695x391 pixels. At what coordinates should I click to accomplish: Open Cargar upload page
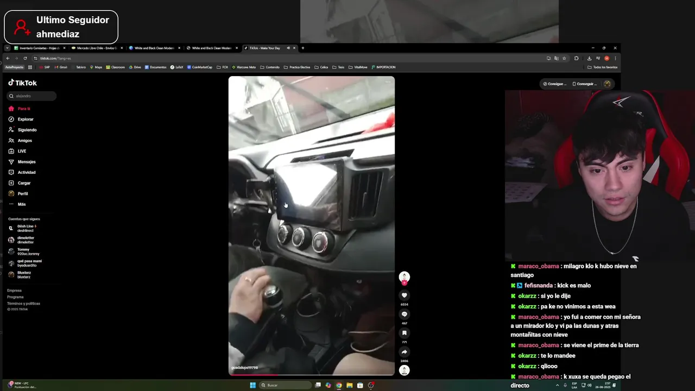pyautogui.click(x=20, y=183)
